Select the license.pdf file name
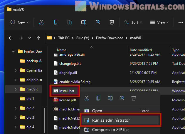The width and height of the screenshot is (185, 134). coord(68,100)
